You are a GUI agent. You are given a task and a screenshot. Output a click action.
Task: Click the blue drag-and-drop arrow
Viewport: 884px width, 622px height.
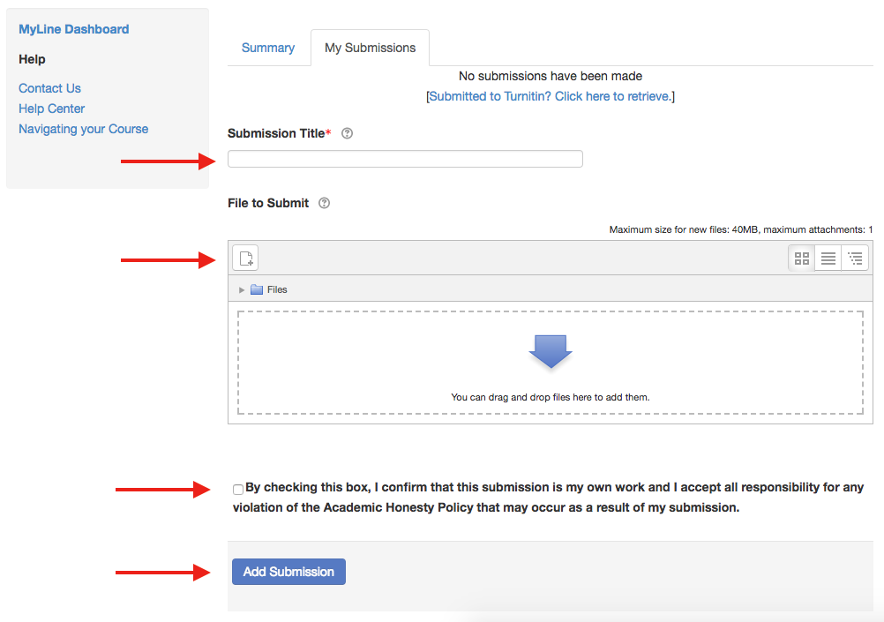[551, 351]
